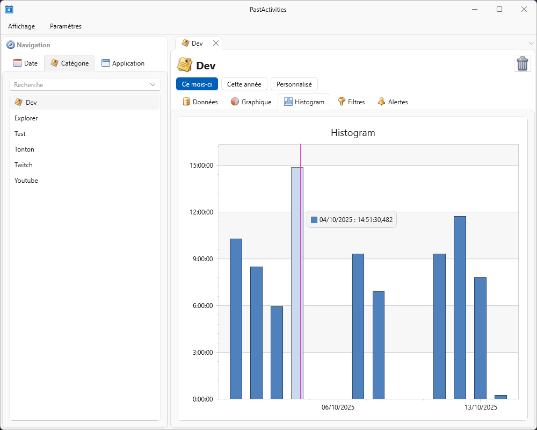
Task: Expand the Recherche dropdown arrow
Action: point(153,85)
